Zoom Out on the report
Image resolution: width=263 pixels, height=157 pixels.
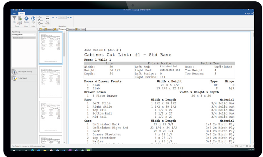(40, 20)
